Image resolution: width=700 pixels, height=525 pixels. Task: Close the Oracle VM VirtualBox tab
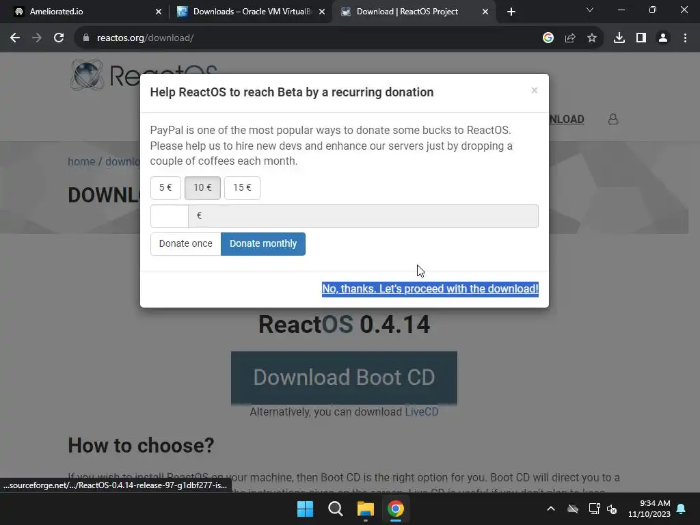[x=322, y=12]
